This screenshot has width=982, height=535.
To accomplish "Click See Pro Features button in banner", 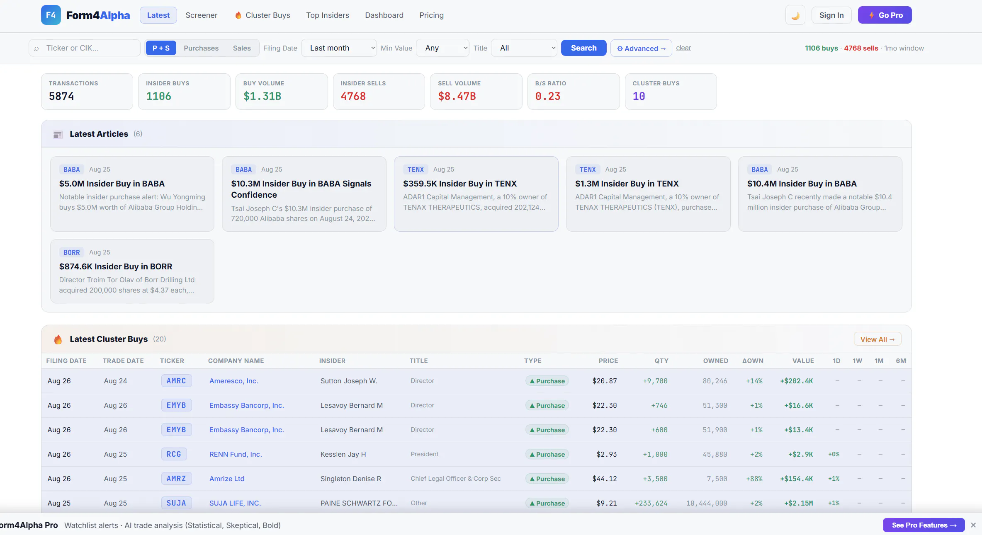I will pos(924,525).
